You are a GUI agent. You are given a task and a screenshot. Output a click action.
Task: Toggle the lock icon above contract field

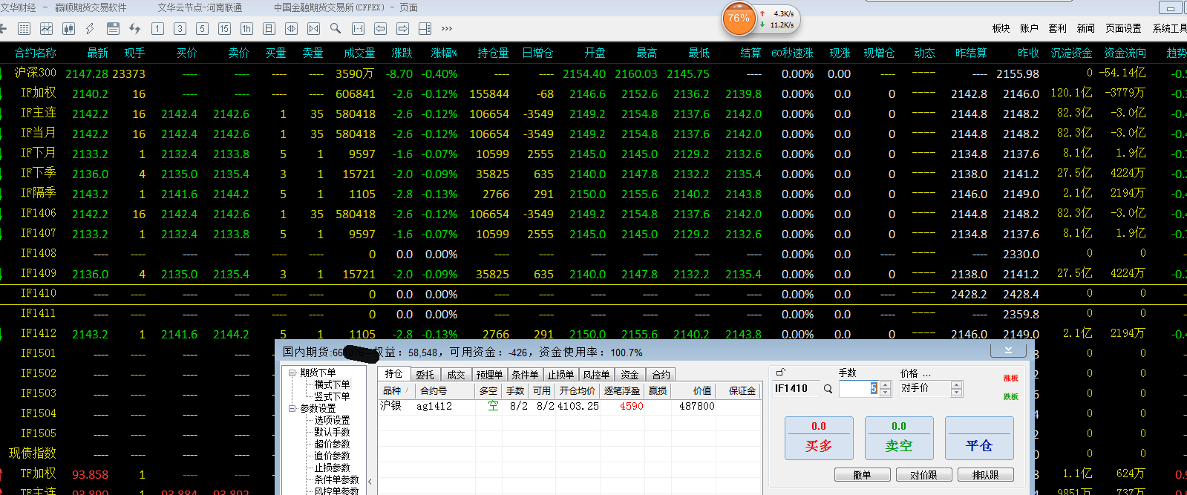click(x=780, y=373)
